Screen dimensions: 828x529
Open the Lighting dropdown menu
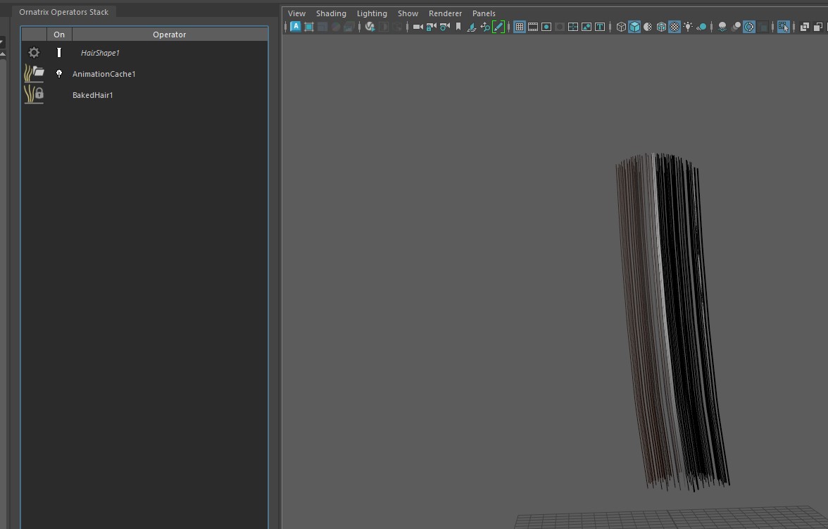click(x=372, y=13)
